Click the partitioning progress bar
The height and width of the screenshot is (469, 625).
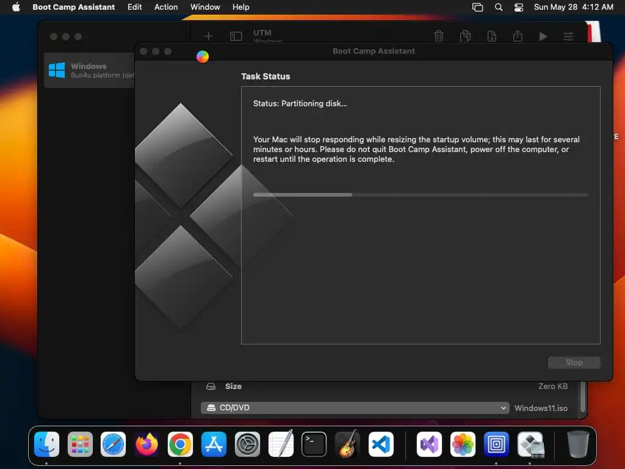coord(420,195)
